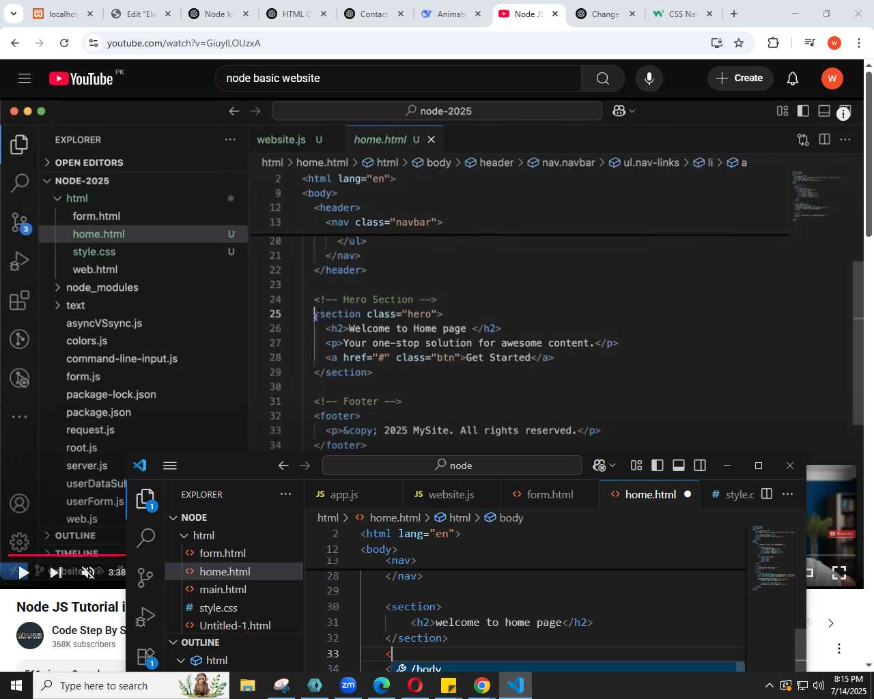Start voice search with the microphone

click(649, 78)
